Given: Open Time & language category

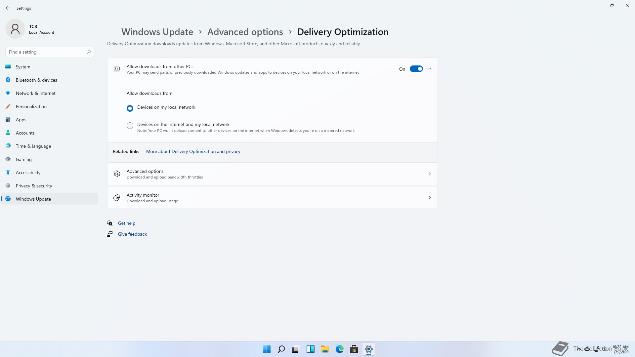Looking at the screenshot, I should [50, 146].
